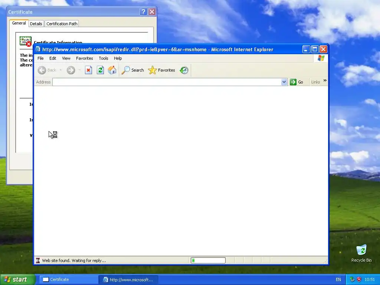
Task: Select the Recycle Bin desktop icon
Action: 361,253
